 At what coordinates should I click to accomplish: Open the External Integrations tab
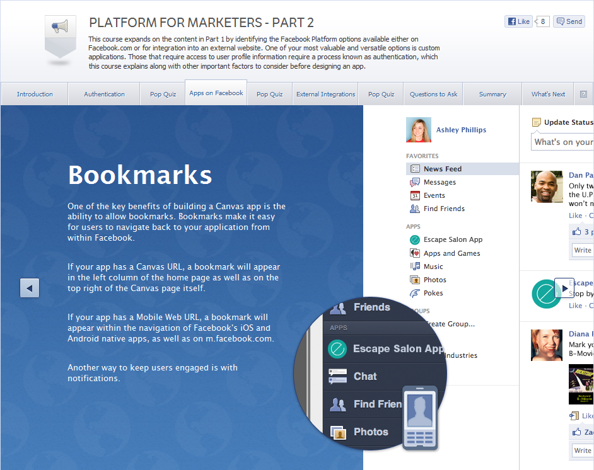[x=326, y=95]
